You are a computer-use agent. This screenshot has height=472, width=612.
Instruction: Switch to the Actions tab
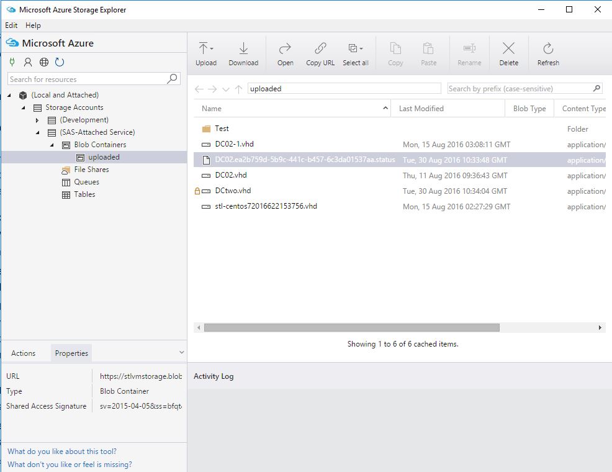coord(24,353)
